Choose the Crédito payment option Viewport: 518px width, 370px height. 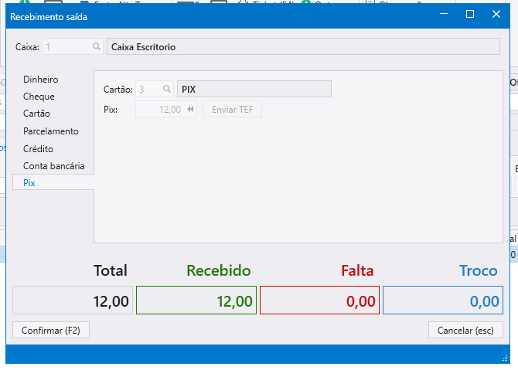pos(39,148)
